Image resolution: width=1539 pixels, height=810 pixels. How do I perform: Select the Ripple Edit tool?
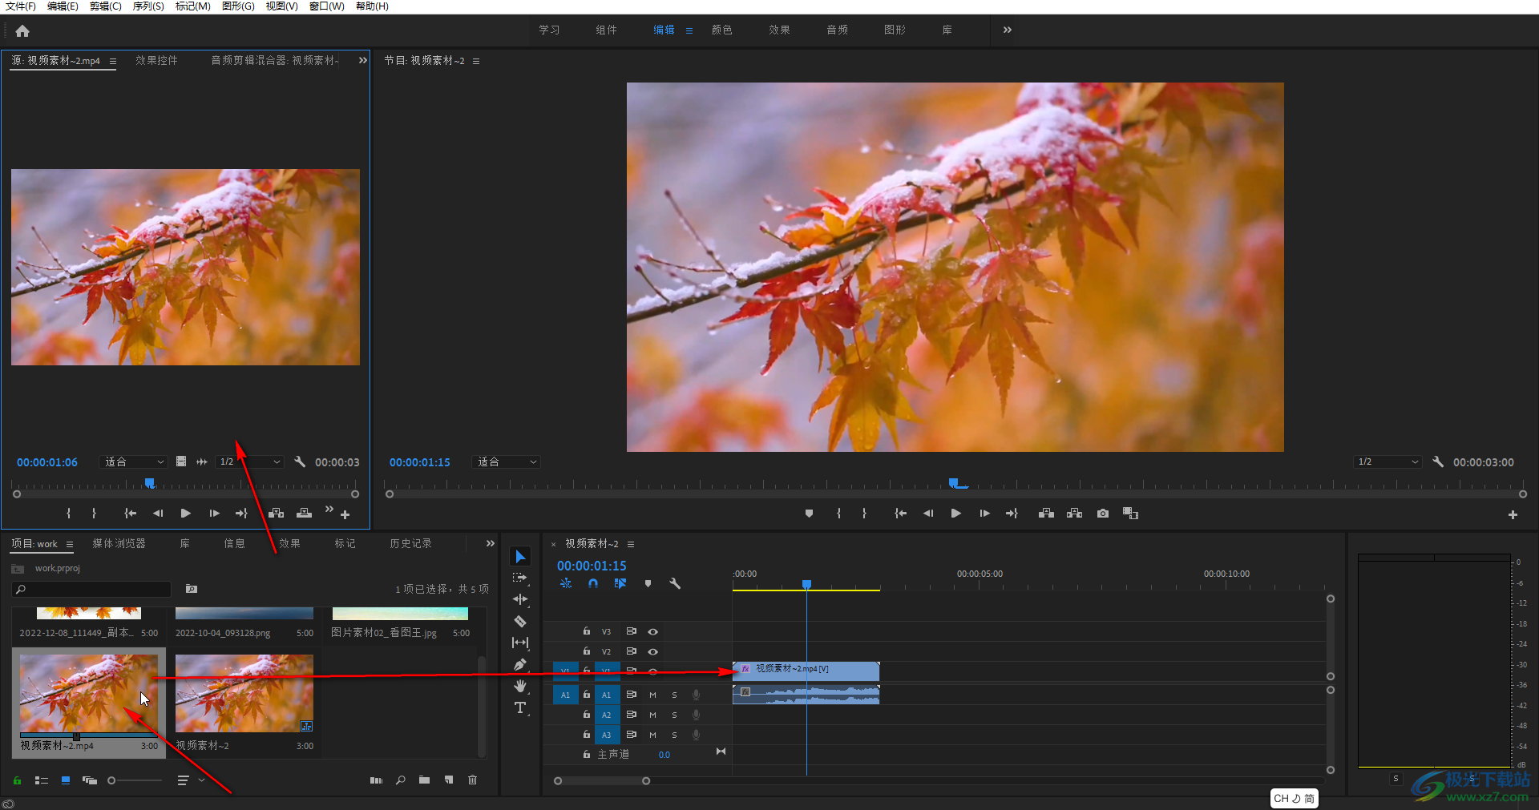coord(520,599)
